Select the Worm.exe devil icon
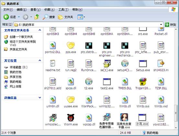 71,118
